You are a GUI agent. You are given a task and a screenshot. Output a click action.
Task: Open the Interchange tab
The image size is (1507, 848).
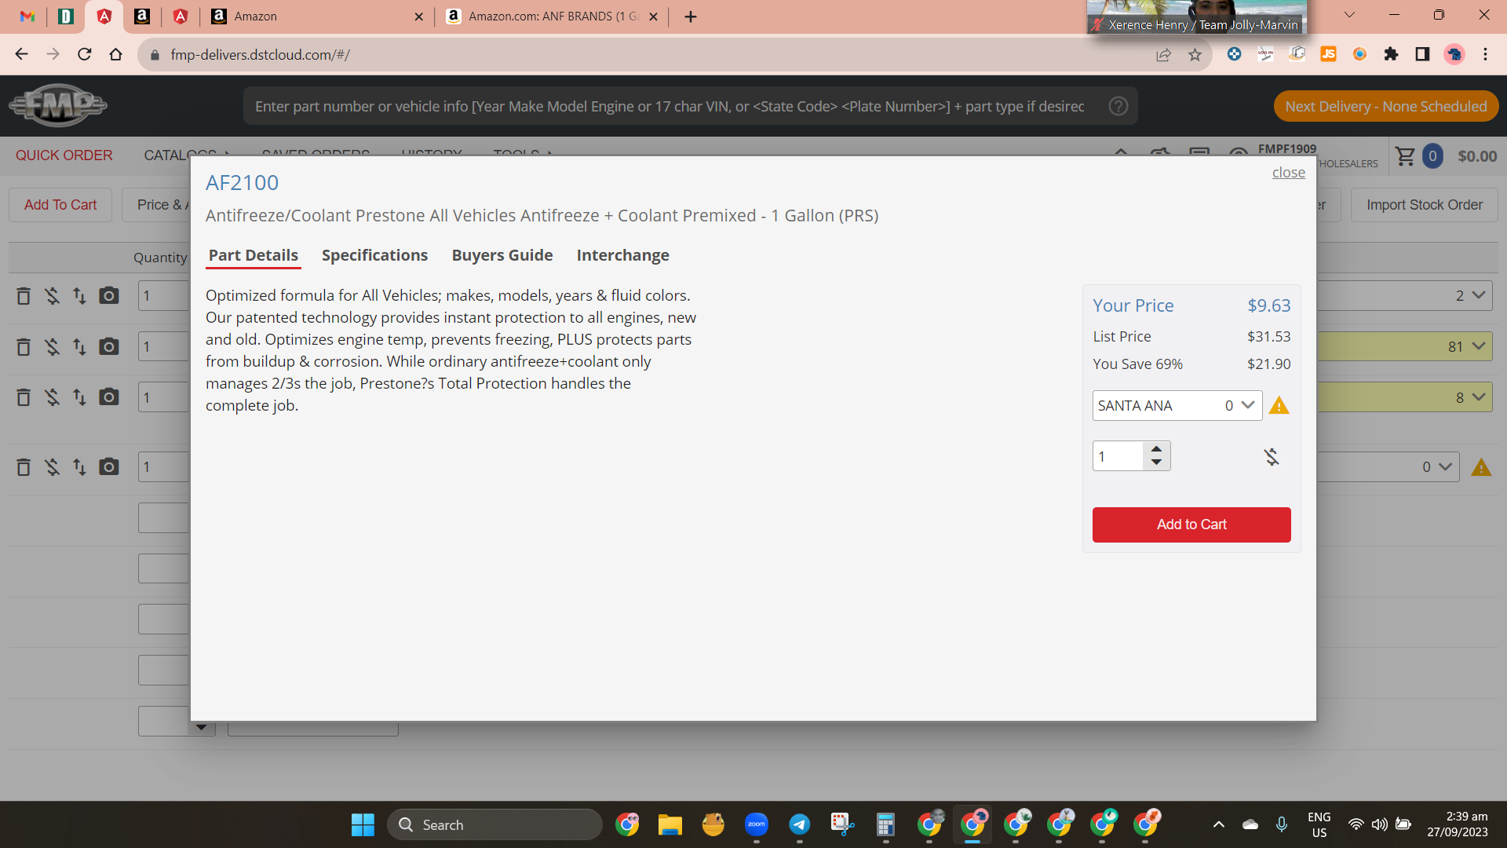coord(622,255)
